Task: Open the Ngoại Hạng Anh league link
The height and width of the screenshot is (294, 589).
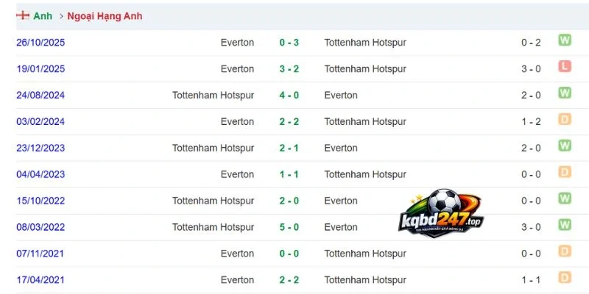Action: 105,16
